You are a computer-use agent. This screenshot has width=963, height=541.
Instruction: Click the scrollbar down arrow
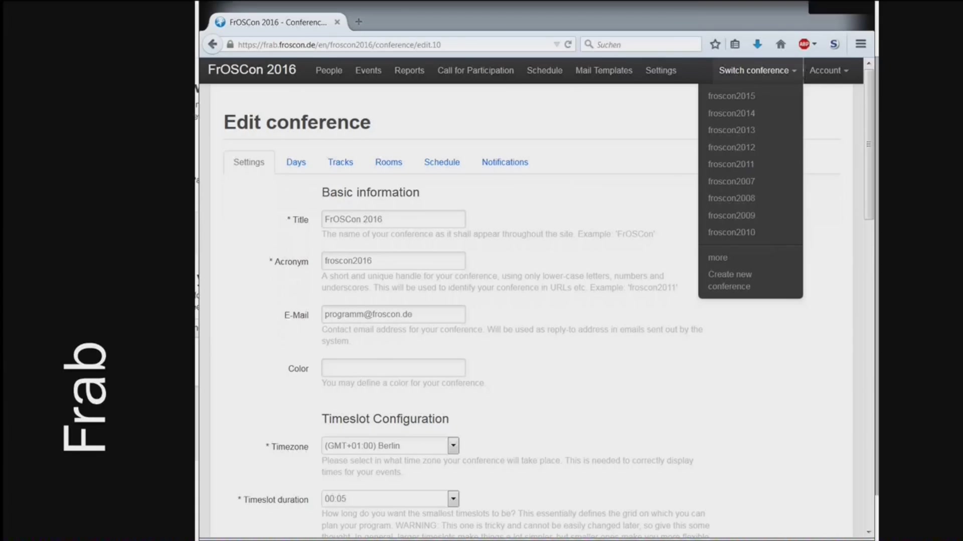tap(869, 532)
